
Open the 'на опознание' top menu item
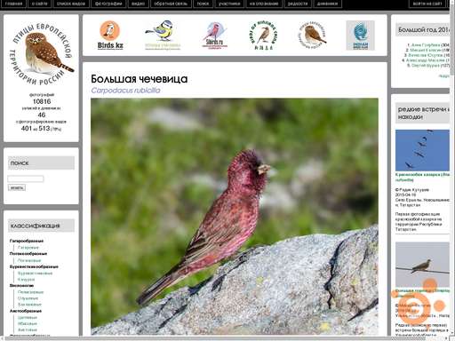(x=264, y=4)
